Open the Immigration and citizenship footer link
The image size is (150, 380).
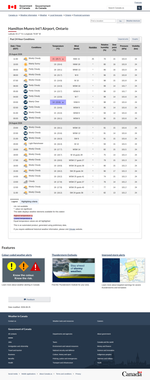(18, 346)
